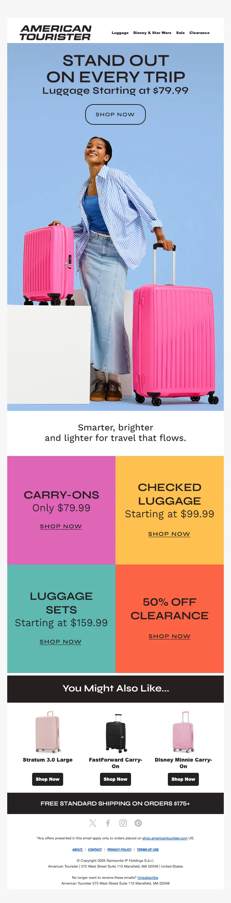Open the Clearance navigation link
The height and width of the screenshot is (903, 231).
click(199, 33)
